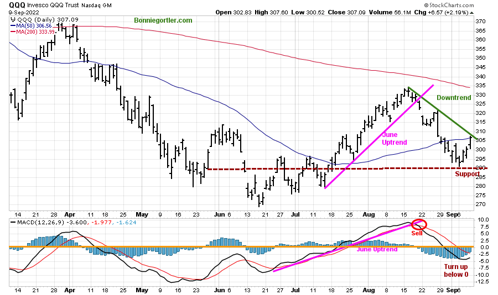Click the Turn up below 0 annotation
Viewport: 498px width, 295px height.
coord(456,271)
